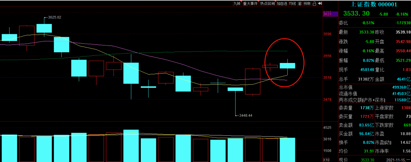Select 热点回溯 hot topic review

pos(267,3)
